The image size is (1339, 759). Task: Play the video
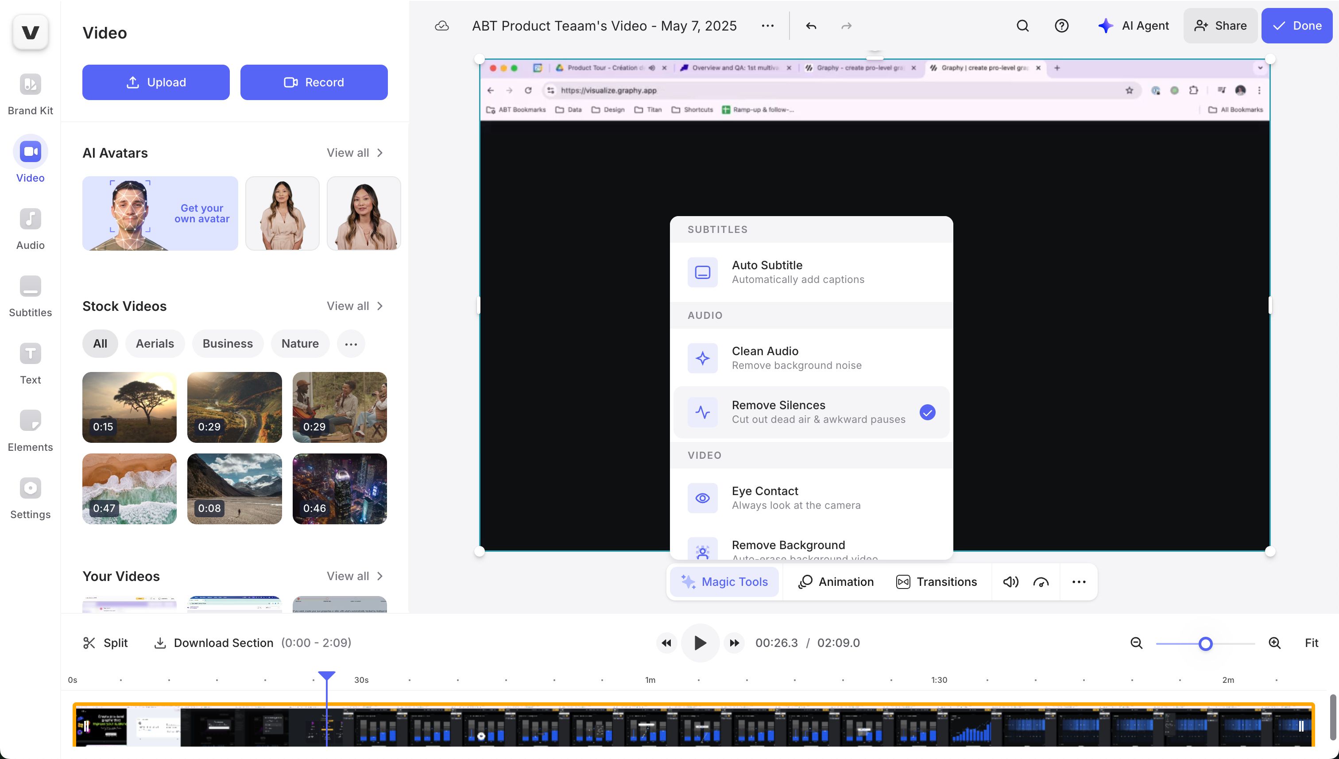point(700,643)
